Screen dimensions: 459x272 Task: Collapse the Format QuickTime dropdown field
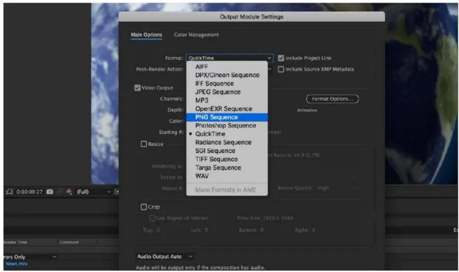[229, 58]
